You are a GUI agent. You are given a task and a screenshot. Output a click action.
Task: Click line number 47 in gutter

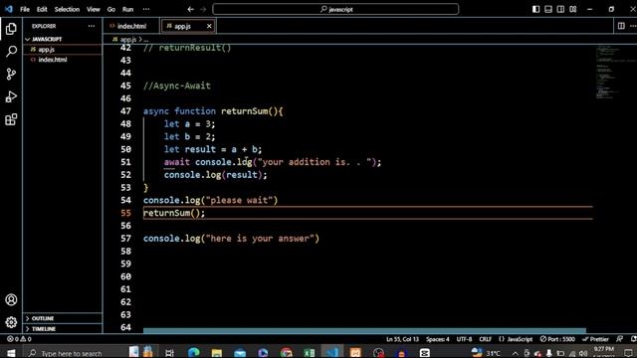[125, 110]
